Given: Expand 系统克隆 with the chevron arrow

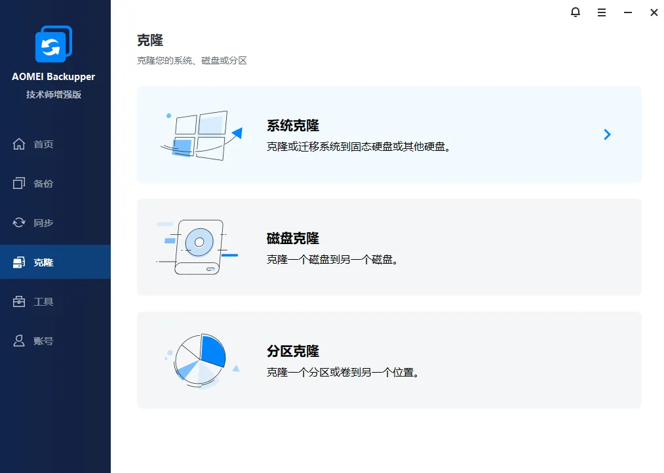Looking at the screenshot, I should pyautogui.click(x=607, y=134).
